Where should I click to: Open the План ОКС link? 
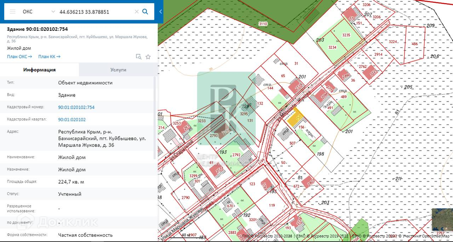point(19,57)
